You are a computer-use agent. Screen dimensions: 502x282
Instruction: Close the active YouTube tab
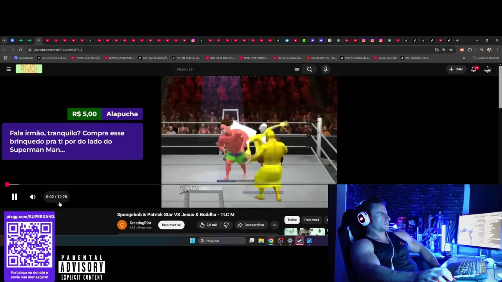pyautogui.click(x=38, y=40)
